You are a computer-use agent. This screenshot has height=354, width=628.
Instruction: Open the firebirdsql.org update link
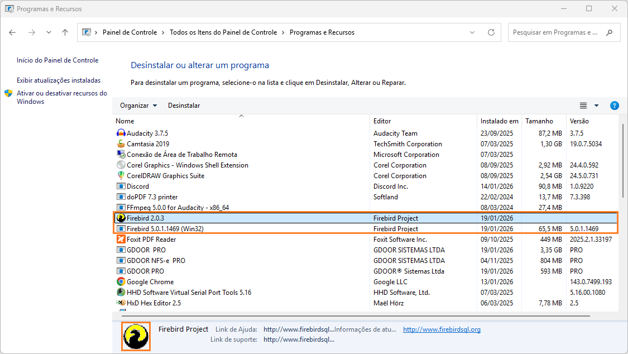point(442,329)
